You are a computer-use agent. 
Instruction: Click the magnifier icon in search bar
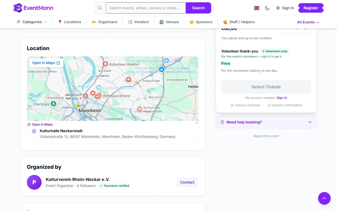pos(100,8)
